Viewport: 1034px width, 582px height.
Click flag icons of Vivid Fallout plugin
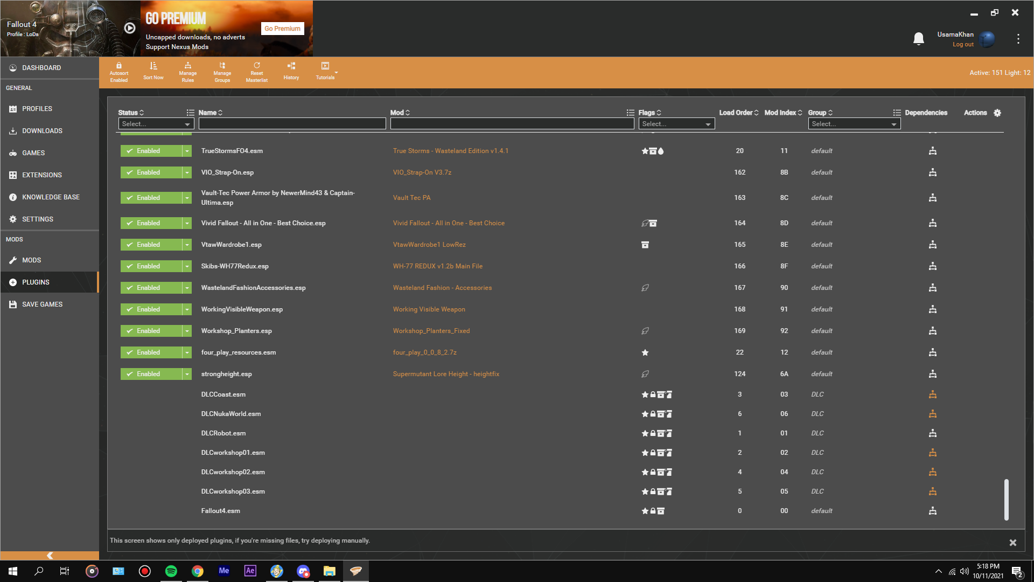[x=649, y=223]
